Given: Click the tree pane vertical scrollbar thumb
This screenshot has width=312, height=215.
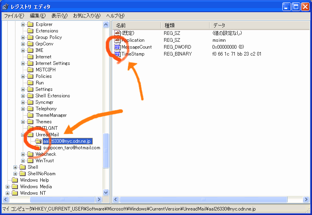Looking at the screenshot, I should [106, 150].
